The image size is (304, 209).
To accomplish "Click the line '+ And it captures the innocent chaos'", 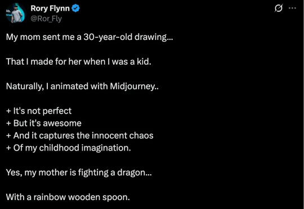I will (x=80, y=135).
